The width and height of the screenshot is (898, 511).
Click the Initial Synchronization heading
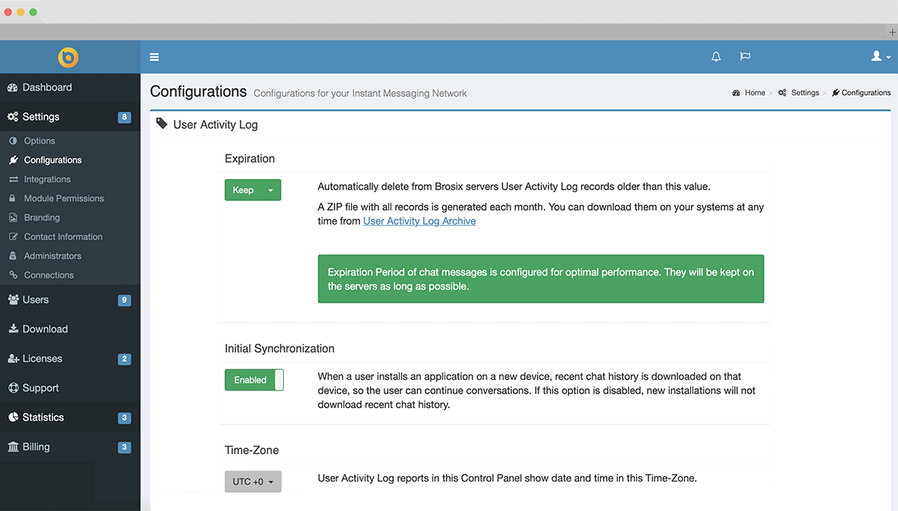pos(279,349)
